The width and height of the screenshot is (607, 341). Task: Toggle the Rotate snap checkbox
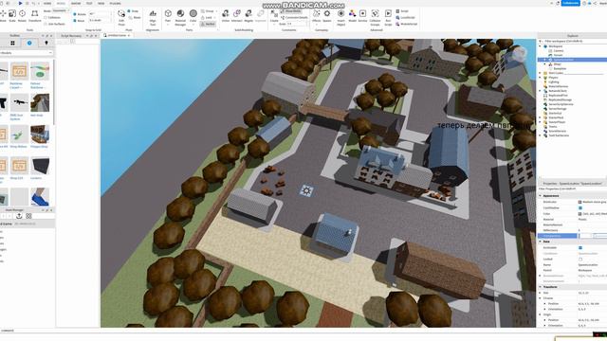pos(75,14)
